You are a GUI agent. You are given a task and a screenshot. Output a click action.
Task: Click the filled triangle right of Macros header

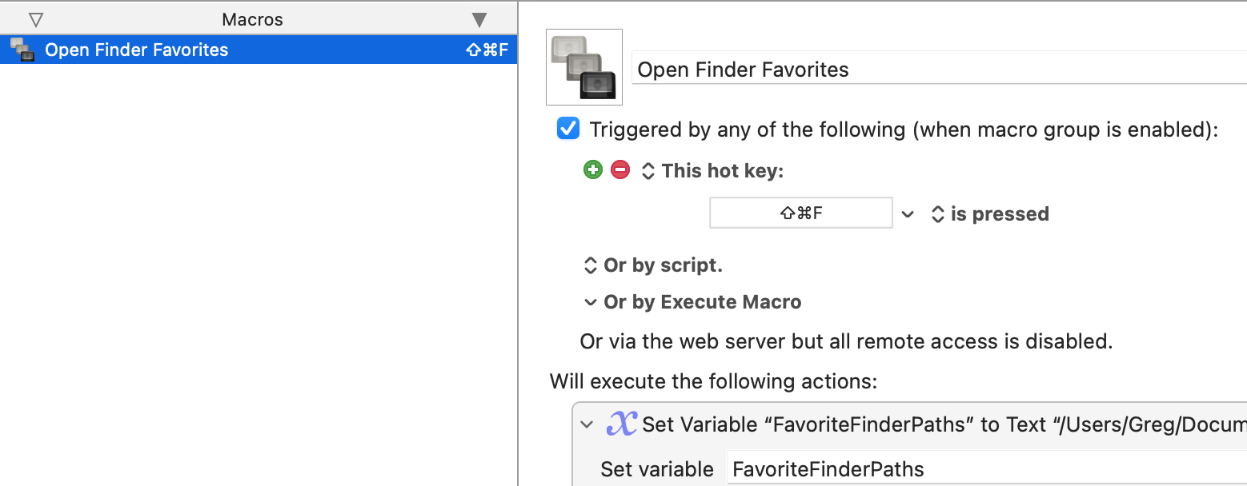pos(479,20)
